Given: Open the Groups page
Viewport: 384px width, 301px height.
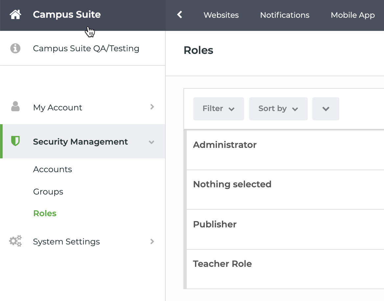Looking at the screenshot, I should pyautogui.click(x=48, y=192).
